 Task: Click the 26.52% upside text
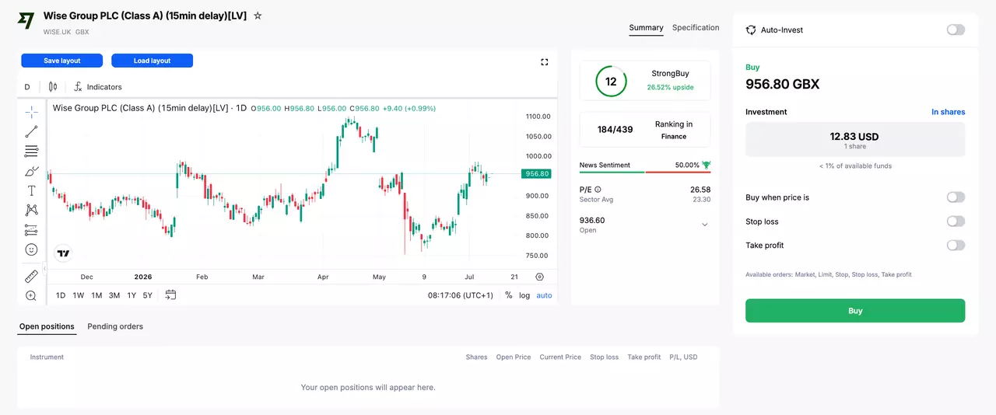coord(670,87)
